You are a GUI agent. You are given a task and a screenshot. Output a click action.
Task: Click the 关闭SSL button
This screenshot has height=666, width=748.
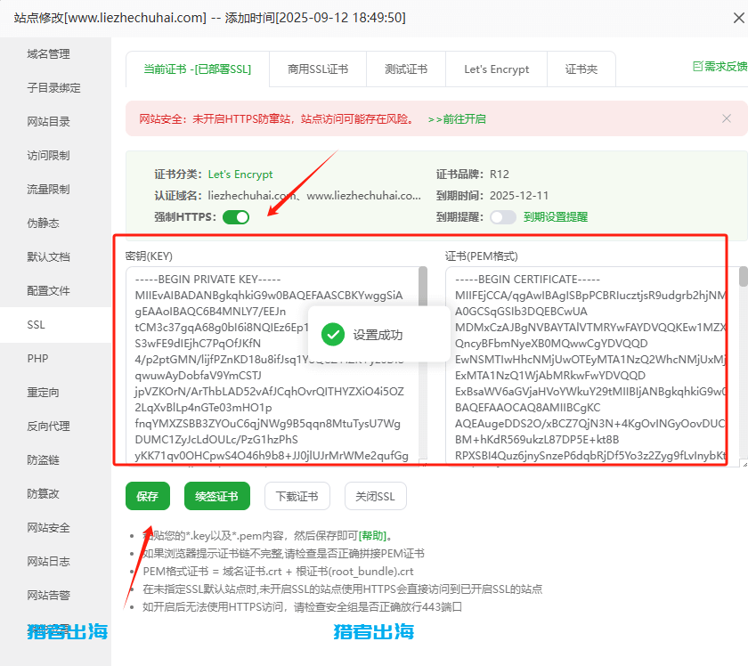click(376, 496)
